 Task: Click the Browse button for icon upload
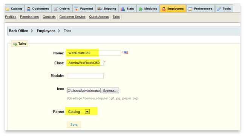point(110,91)
